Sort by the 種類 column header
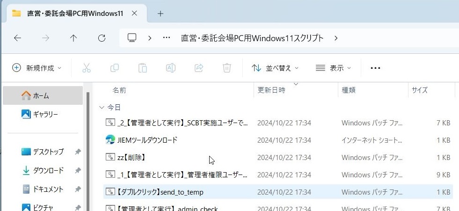Viewport: 459px width, 211px height. (349, 90)
